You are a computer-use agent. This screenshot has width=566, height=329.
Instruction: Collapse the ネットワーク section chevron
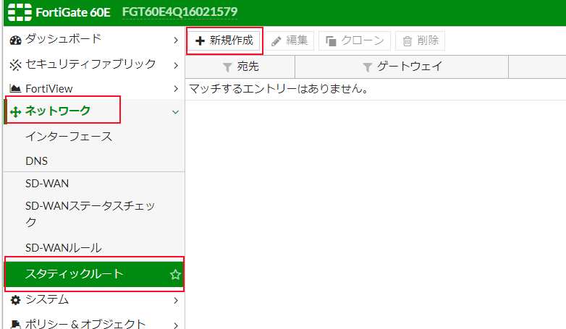(x=175, y=112)
